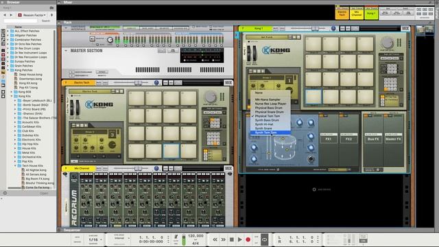
Task: Click the Electro Tech pan knob
Action: (x=156, y=82)
